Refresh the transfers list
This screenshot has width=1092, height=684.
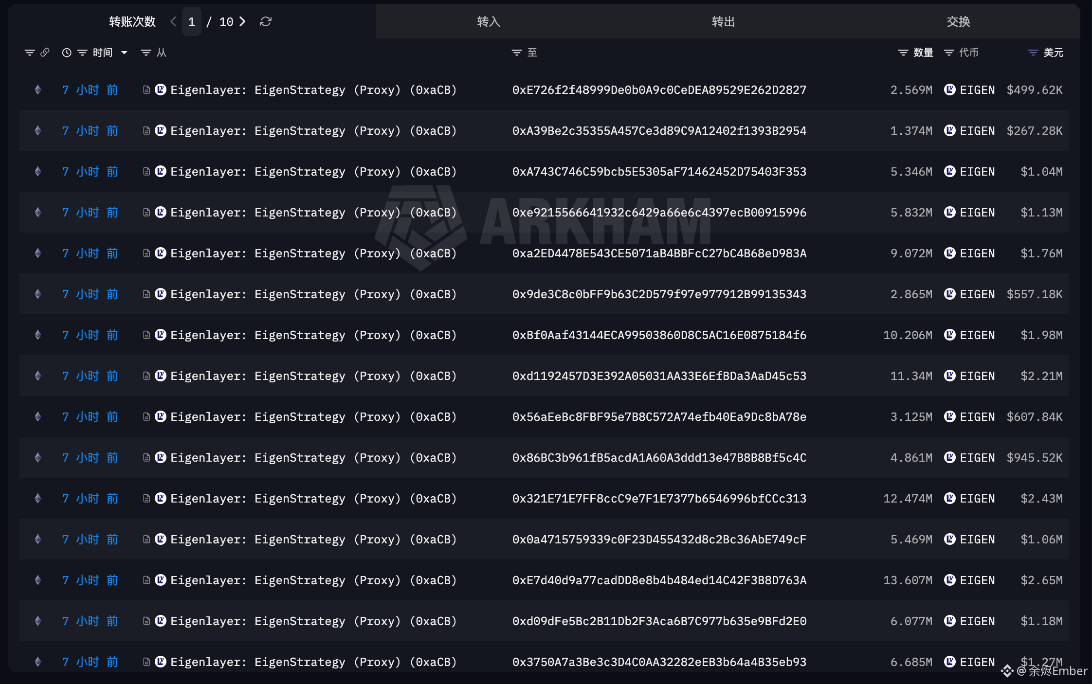(x=266, y=21)
